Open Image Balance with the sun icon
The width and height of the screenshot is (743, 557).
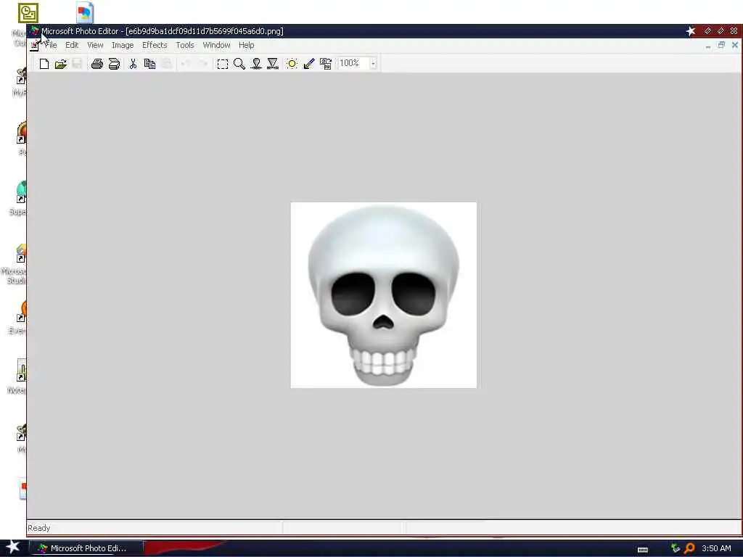[x=292, y=64]
